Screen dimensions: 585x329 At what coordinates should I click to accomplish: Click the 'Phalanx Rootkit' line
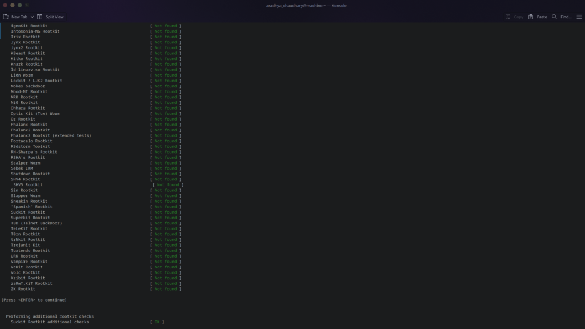pyautogui.click(x=29, y=125)
